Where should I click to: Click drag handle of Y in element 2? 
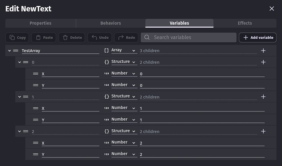36,154
